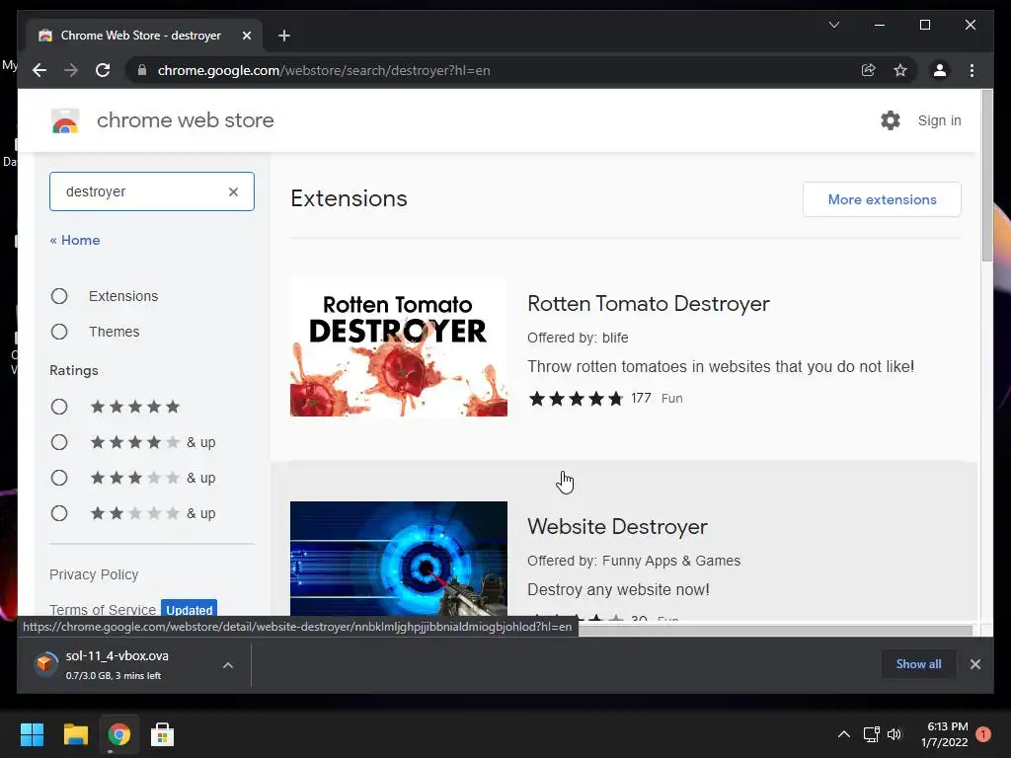This screenshot has width=1011, height=758.
Task: Click the More extensions button
Action: 882,199
